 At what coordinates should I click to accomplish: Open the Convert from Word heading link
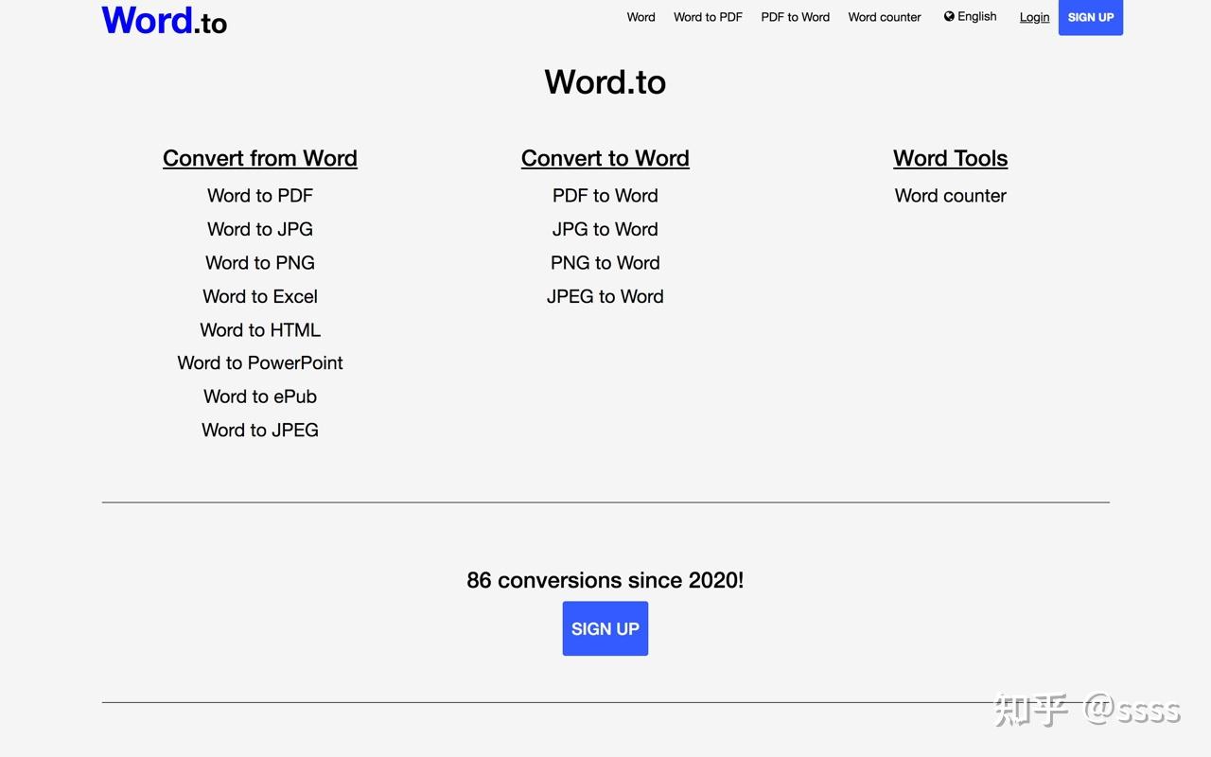tap(260, 158)
